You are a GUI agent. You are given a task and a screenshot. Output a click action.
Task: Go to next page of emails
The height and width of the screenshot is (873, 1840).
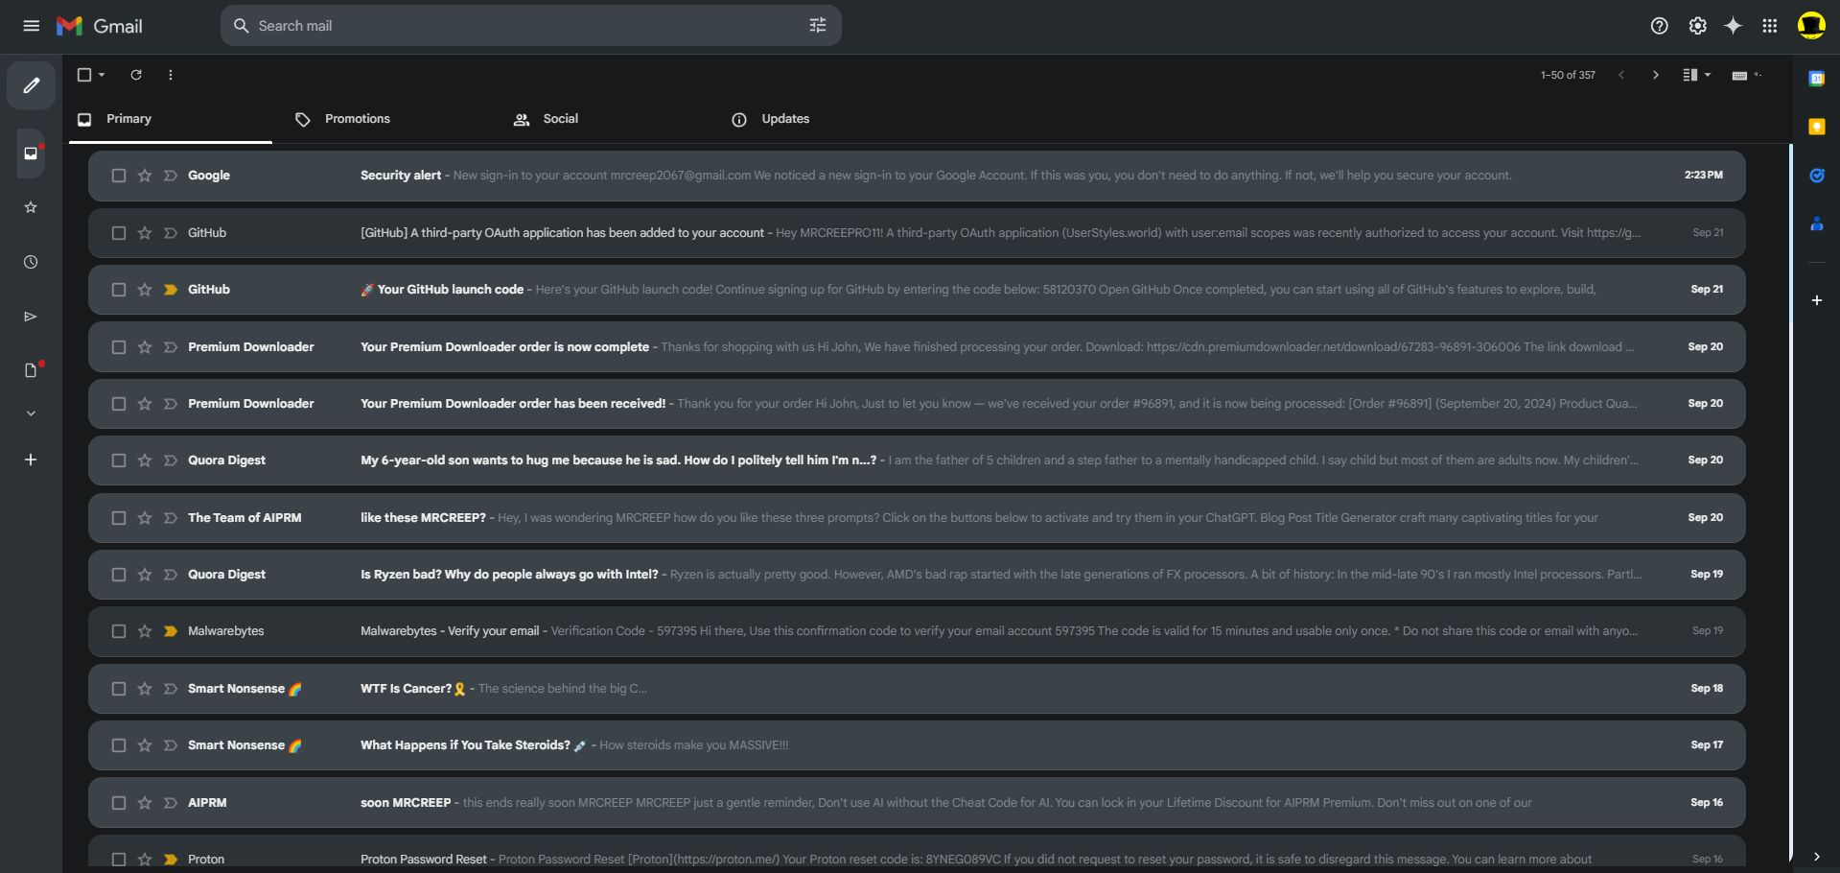[x=1655, y=75]
